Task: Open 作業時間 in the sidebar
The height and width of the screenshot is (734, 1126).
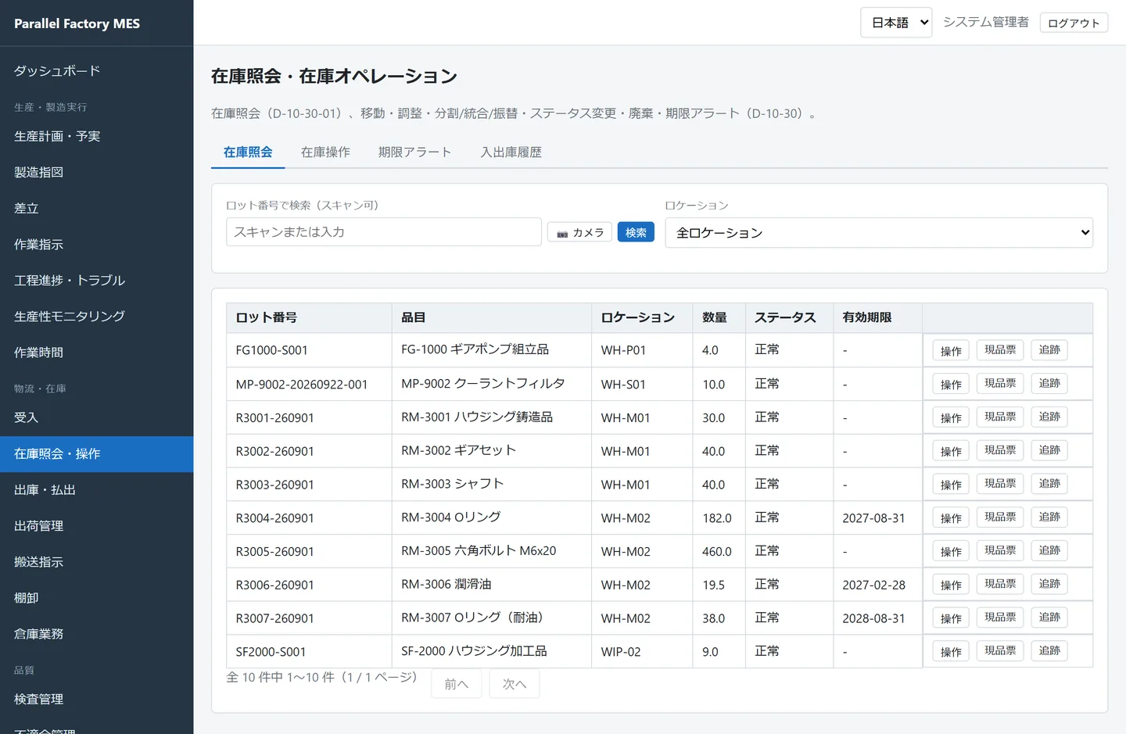Action: coord(96,353)
